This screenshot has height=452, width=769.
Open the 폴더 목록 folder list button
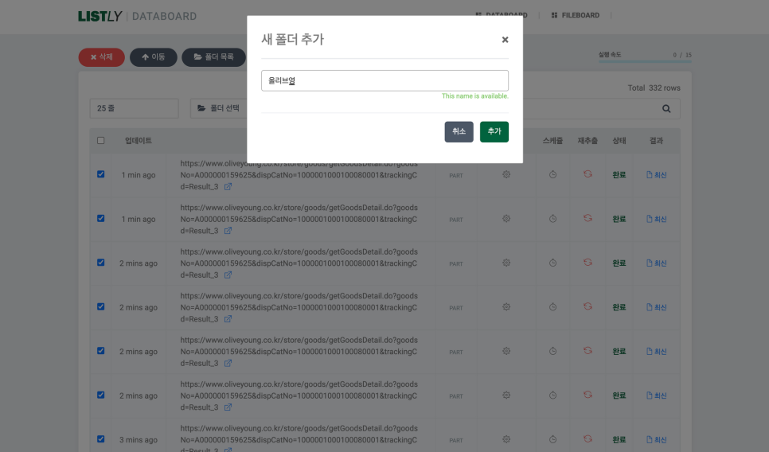point(213,57)
